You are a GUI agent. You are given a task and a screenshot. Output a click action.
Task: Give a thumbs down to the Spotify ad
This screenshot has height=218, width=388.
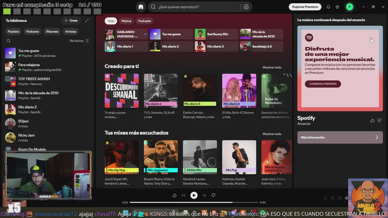coord(380,121)
